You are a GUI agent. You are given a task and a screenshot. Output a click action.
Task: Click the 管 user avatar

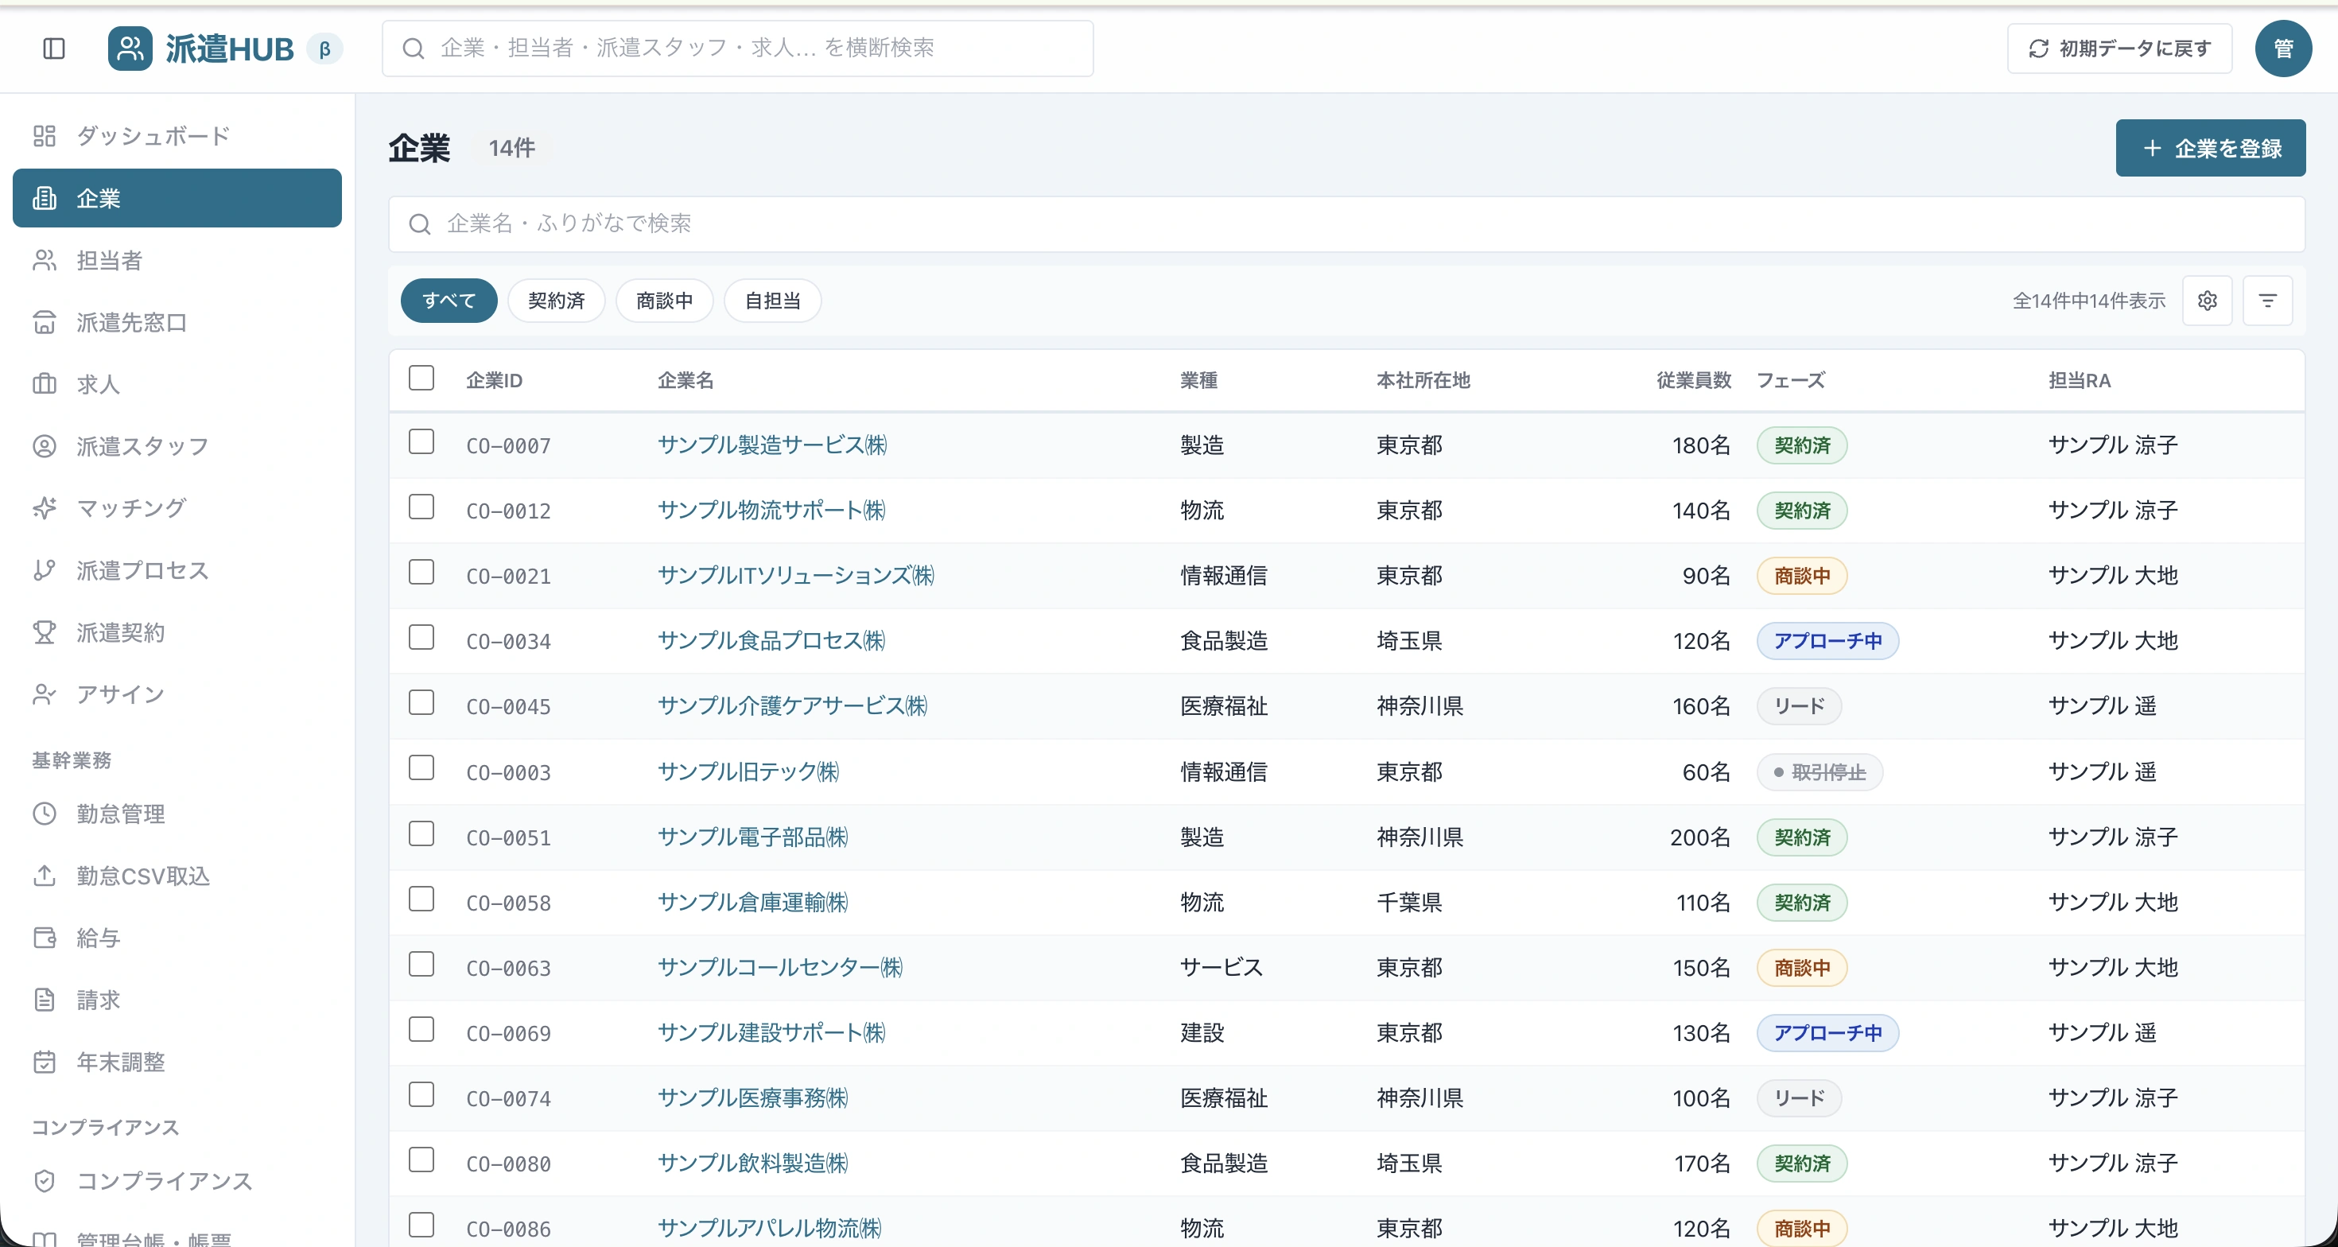[2282, 48]
